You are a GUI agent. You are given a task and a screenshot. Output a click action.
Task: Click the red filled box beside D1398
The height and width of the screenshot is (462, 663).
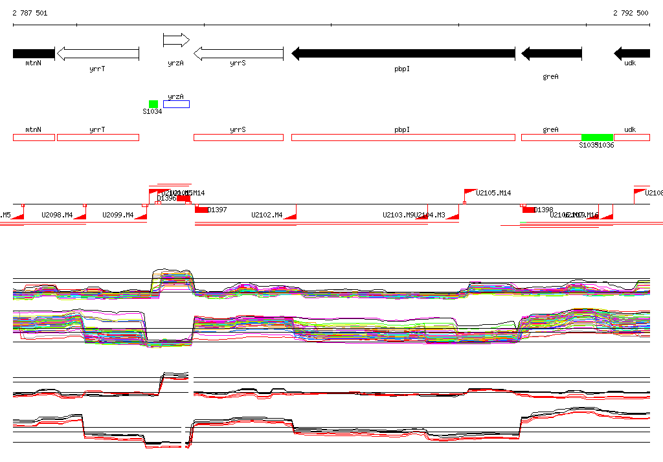click(528, 210)
